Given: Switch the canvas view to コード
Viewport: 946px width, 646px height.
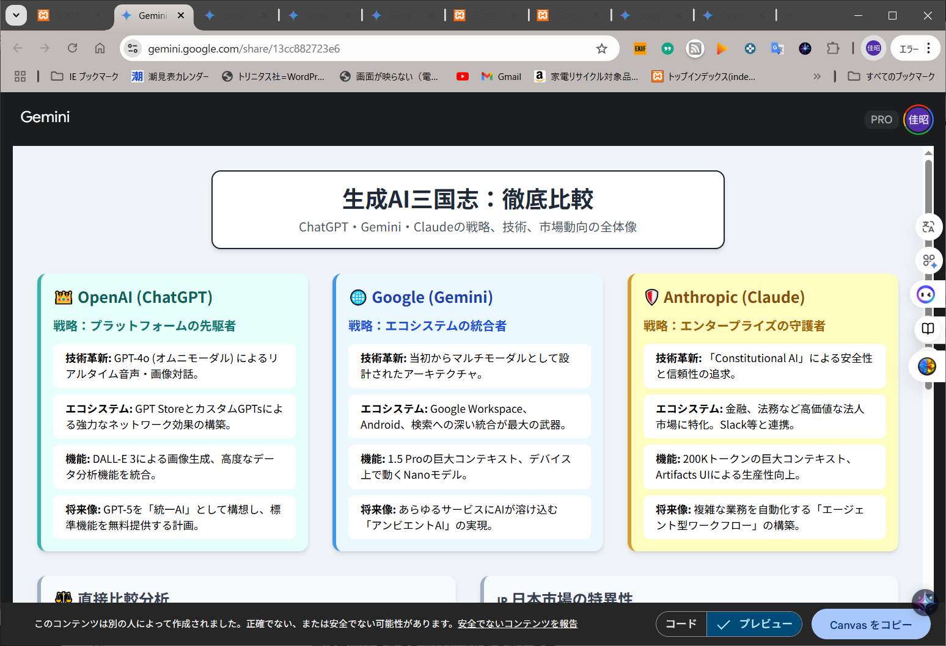Looking at the screenshot, I should point(681,624).
